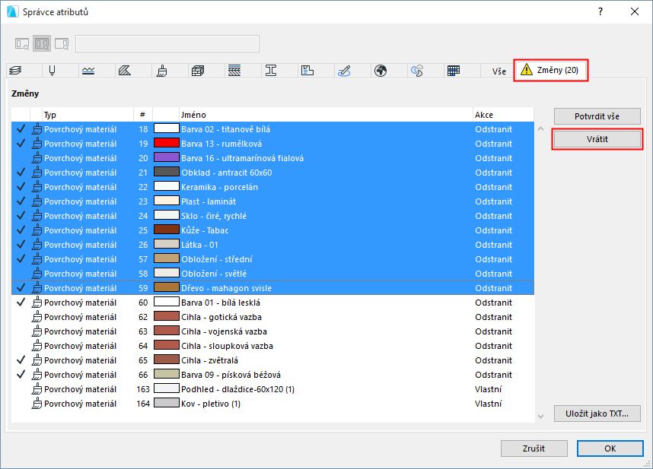Click checkmark on row 66 Barva 09
Image resolution: width=653 pixels, height=469 pixels.
coord(21,375)
